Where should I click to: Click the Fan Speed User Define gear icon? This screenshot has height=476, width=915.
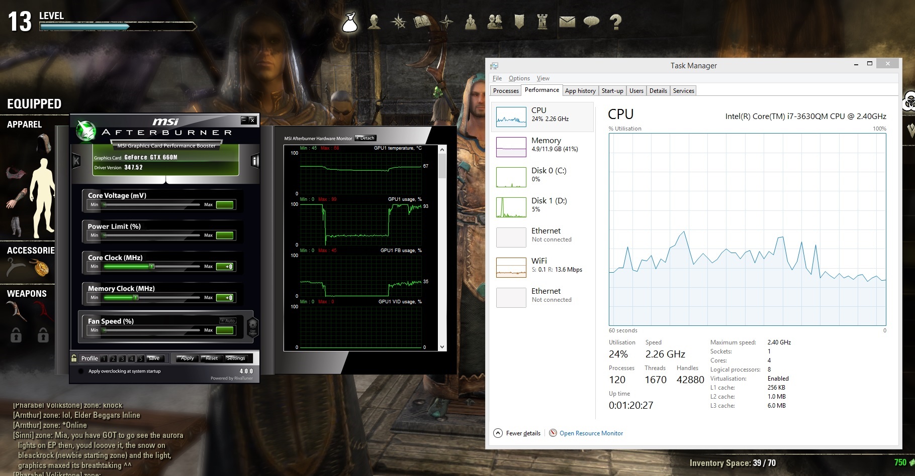tap(253, 326)
